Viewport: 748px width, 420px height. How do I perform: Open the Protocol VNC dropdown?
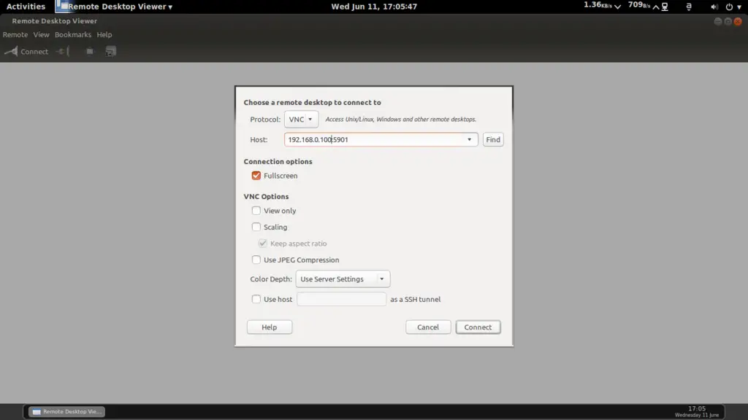coord(301,120)
